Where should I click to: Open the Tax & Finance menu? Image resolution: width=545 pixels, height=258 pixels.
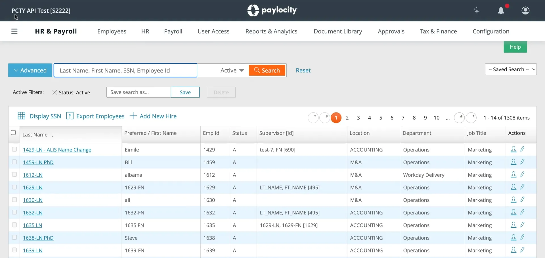(x=438, y=31)
